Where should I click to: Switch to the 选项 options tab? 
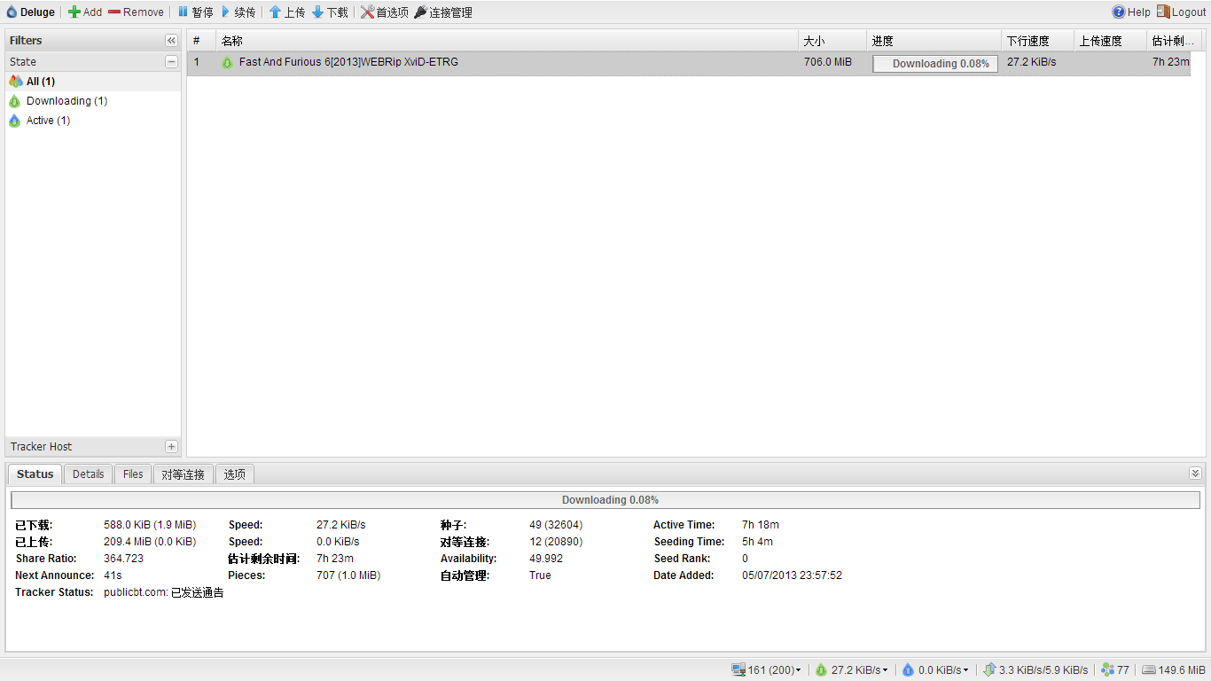tap(235, 474)
